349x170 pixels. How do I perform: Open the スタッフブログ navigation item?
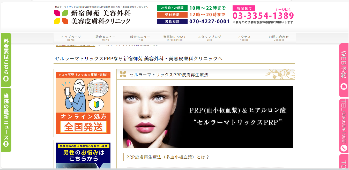pyautogui.click(x=209, y=38)
